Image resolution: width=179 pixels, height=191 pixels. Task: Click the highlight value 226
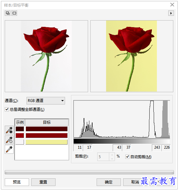[166, 147]
